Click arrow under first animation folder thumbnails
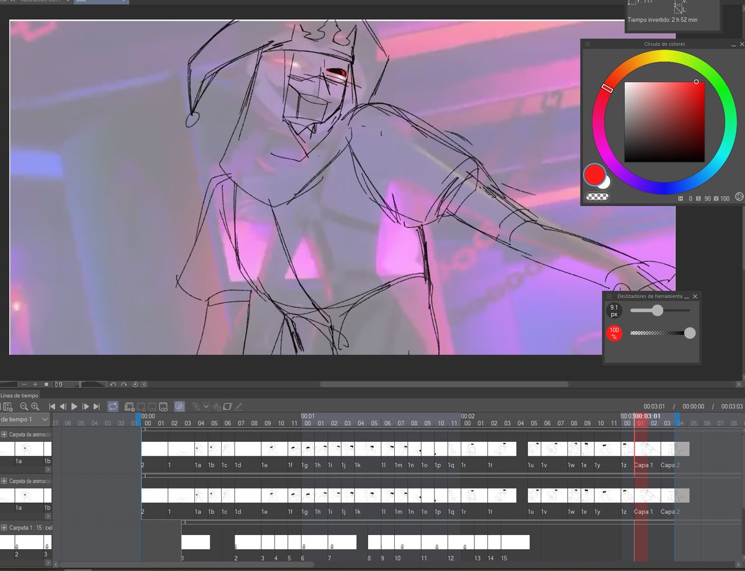Screen dimensions: 745x571 [48, 470]
